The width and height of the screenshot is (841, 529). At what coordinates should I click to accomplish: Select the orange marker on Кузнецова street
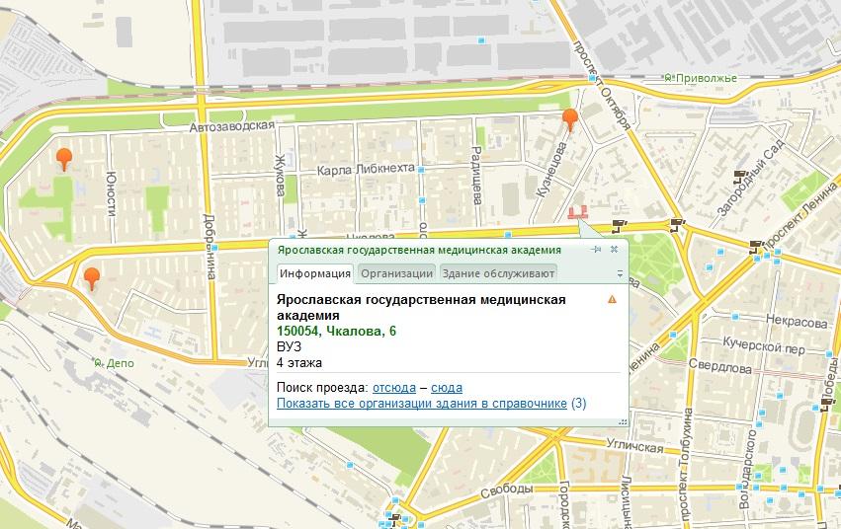pyautogui.click(x=569, y=120)
